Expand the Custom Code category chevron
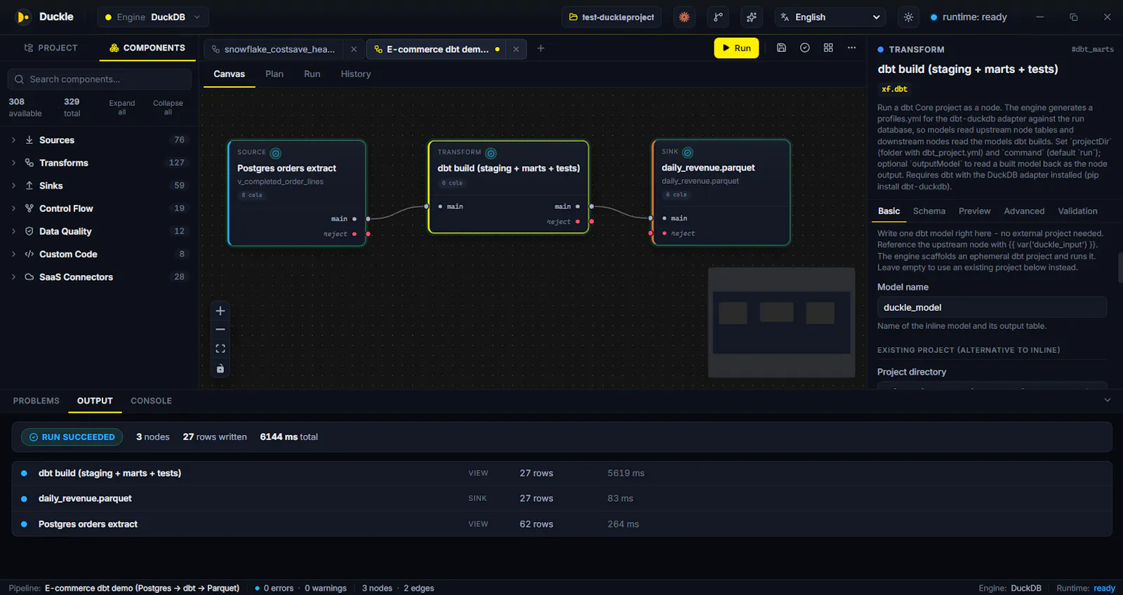Image resolution: width=1123 pixels, height=595 pixels. pyautogui.click(x=13, y=254)
